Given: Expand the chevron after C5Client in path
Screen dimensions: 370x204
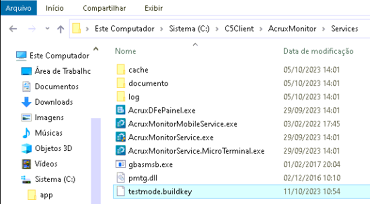Looking at the screenshot, I should point(261,29).
